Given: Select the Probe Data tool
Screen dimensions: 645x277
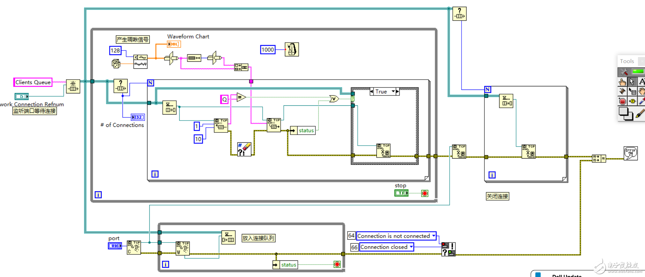Looking at the screenshot, I should 632,101.
